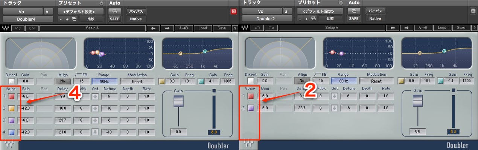Click output Gain fader handle in Doubler4
The image size is (478, 150).
178,100
